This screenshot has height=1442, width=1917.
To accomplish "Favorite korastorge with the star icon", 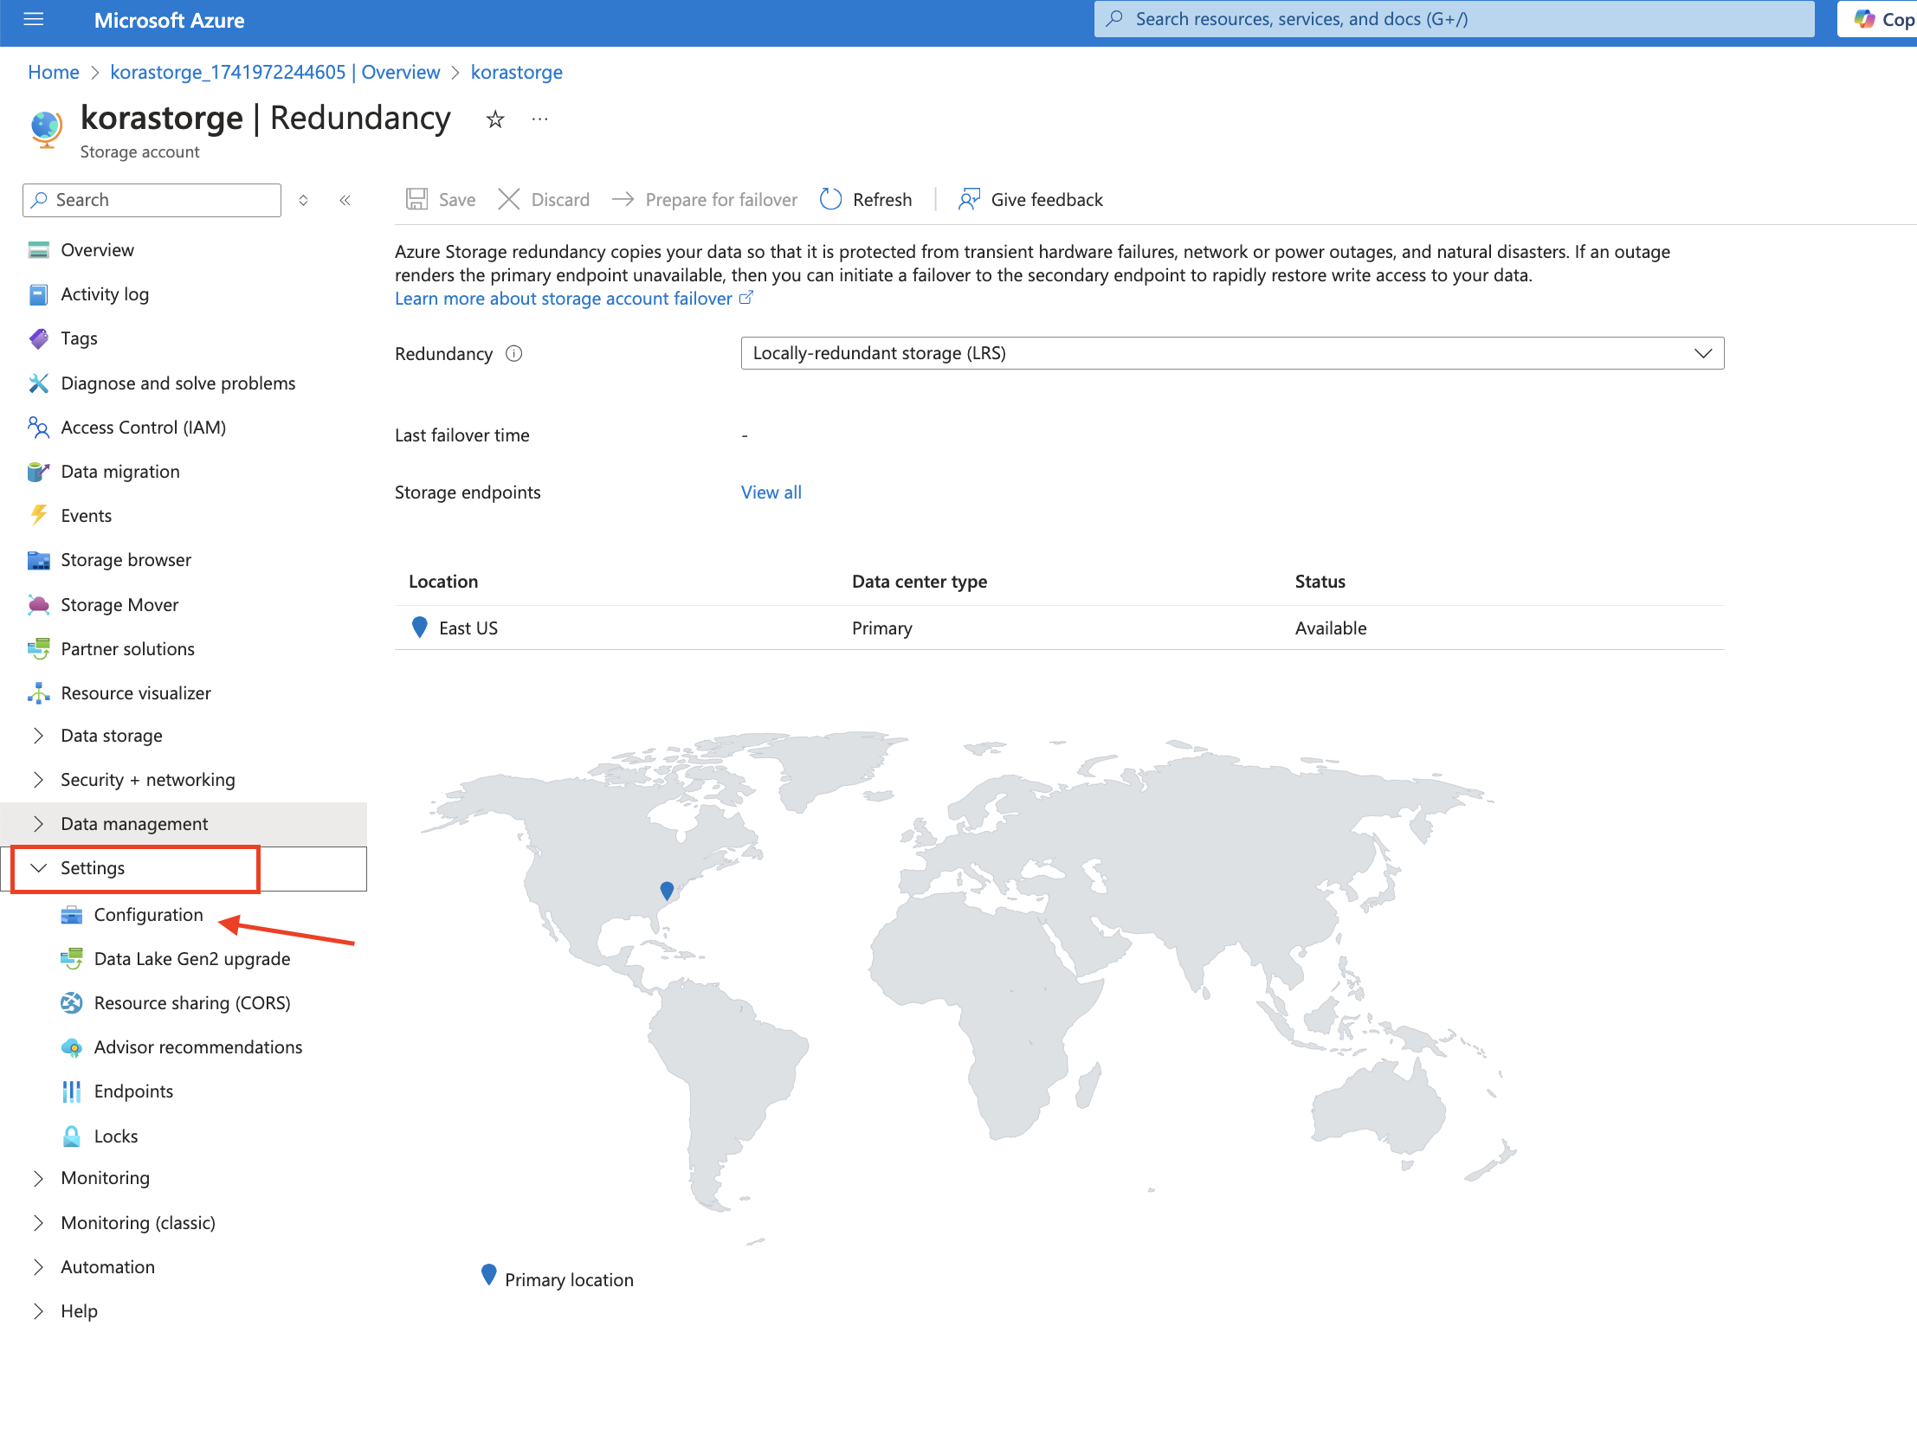I will [x=495, y=119].
